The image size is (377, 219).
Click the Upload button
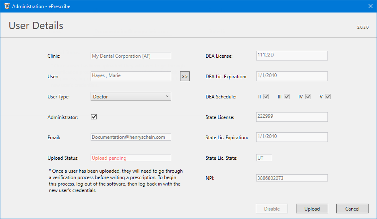312,209
